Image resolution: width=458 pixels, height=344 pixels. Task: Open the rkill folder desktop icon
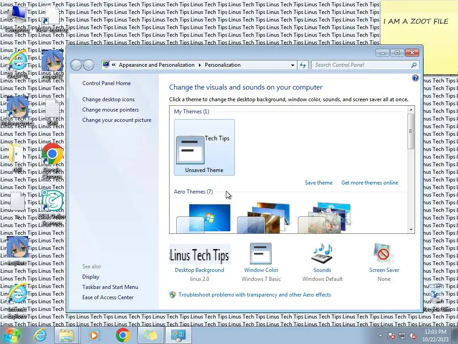(x=17, y=157)
